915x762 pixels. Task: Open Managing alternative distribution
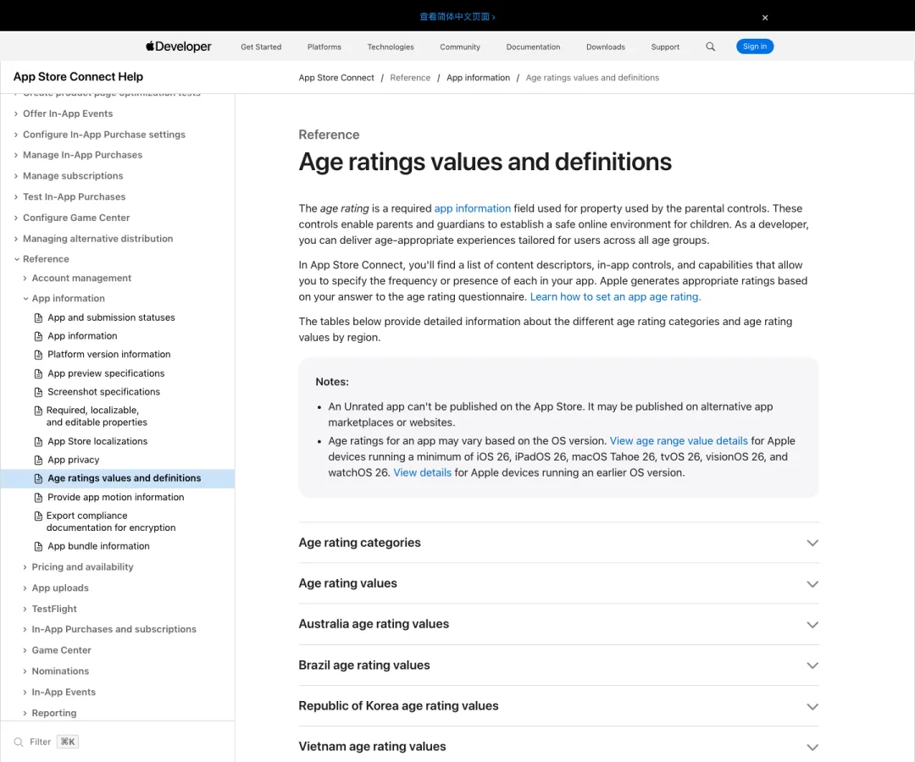coord(97,239)
